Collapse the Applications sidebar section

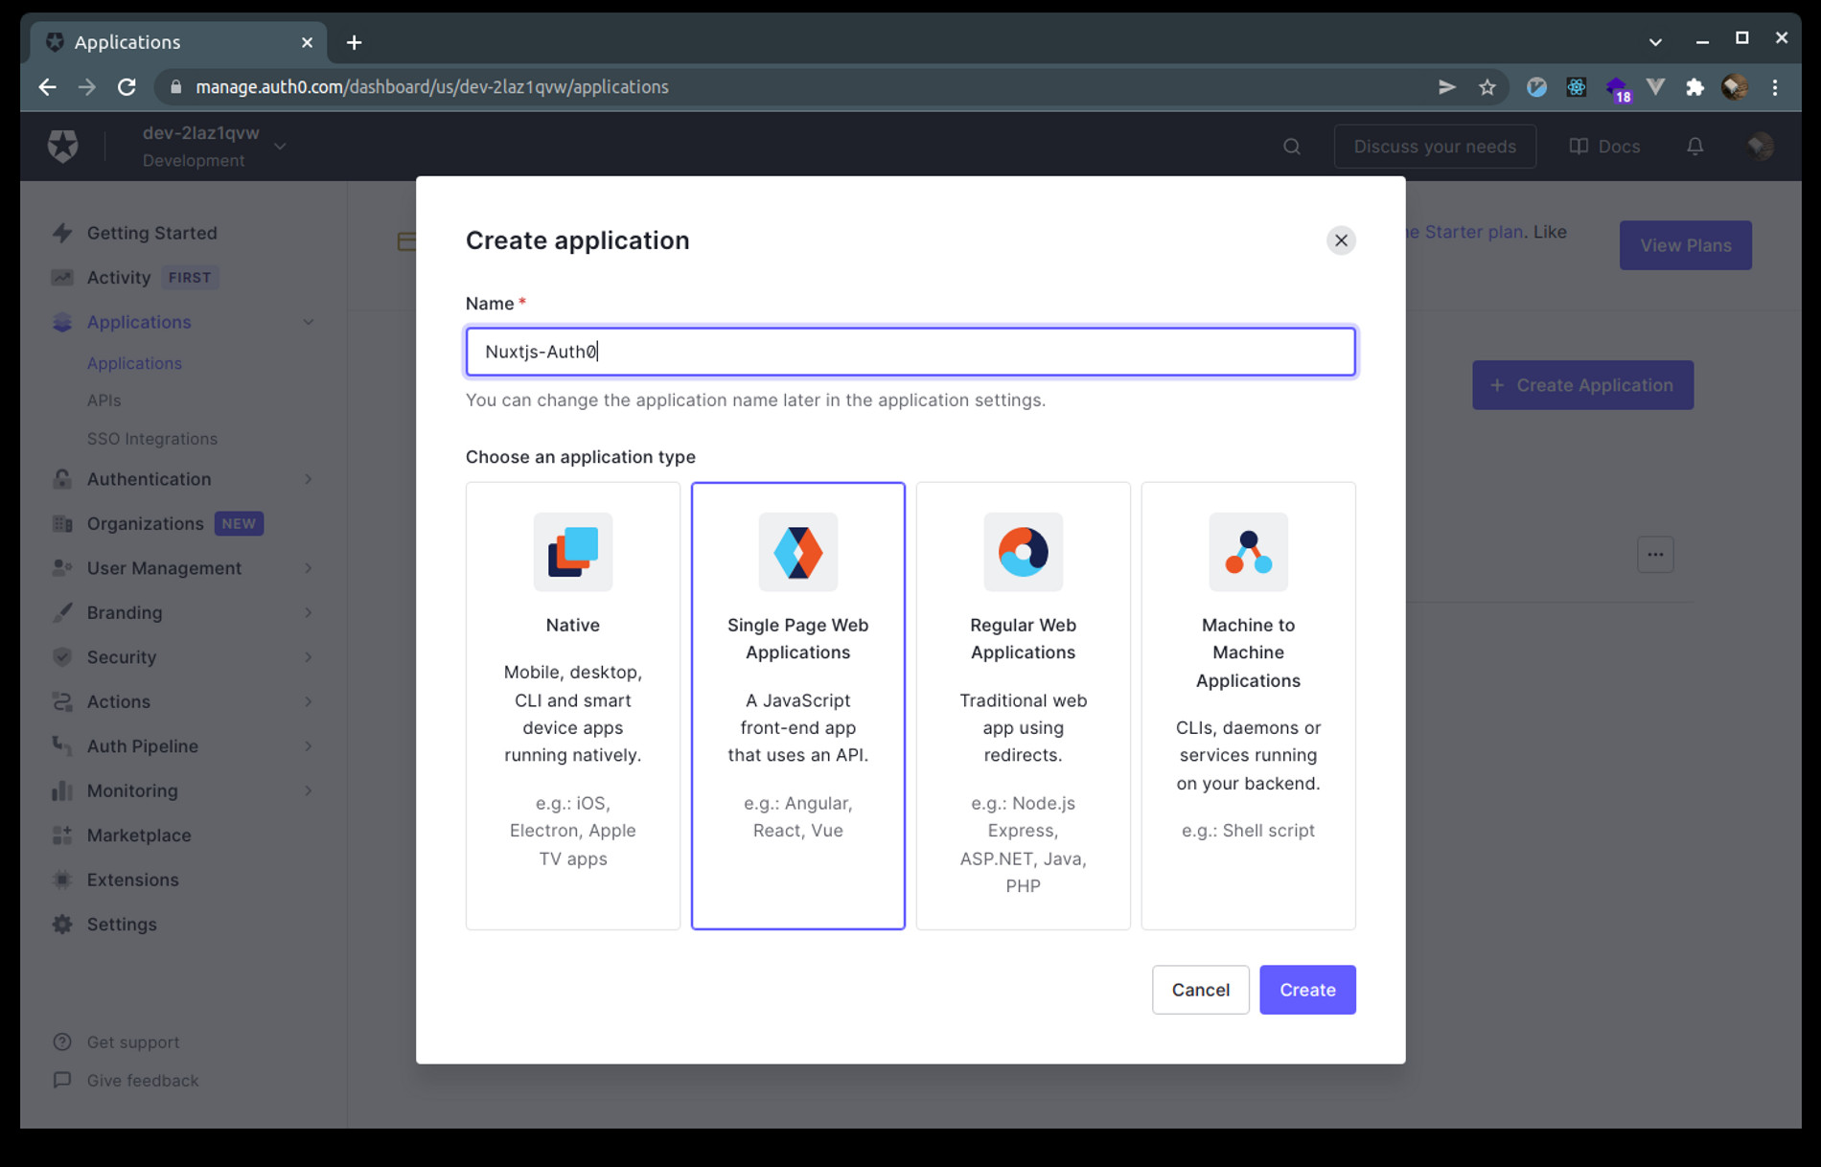[x=308, y=322]
